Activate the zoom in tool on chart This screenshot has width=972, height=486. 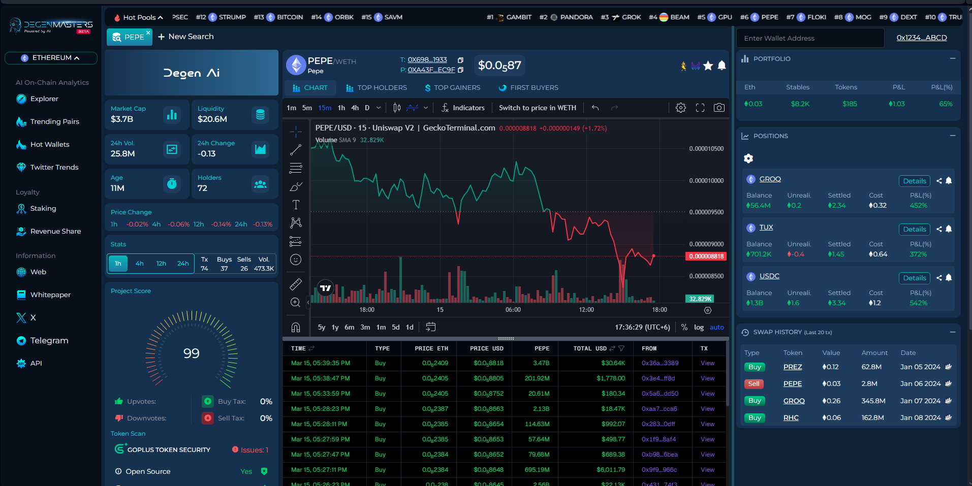pos(296,303)
